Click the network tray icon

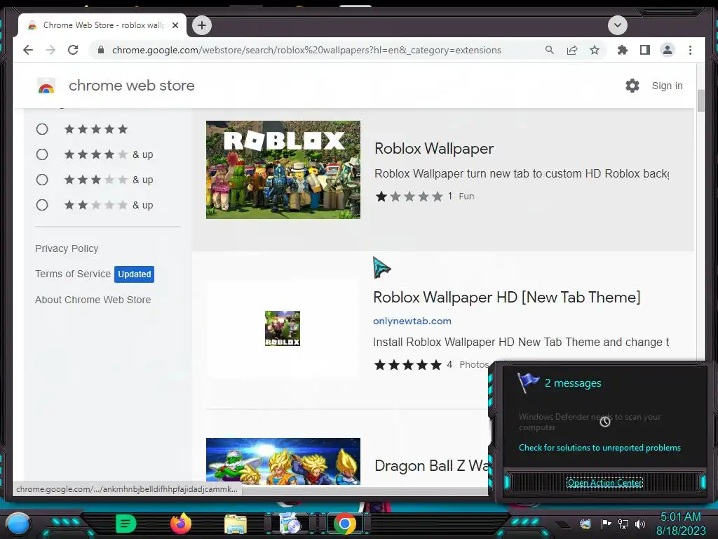(623, 524)
